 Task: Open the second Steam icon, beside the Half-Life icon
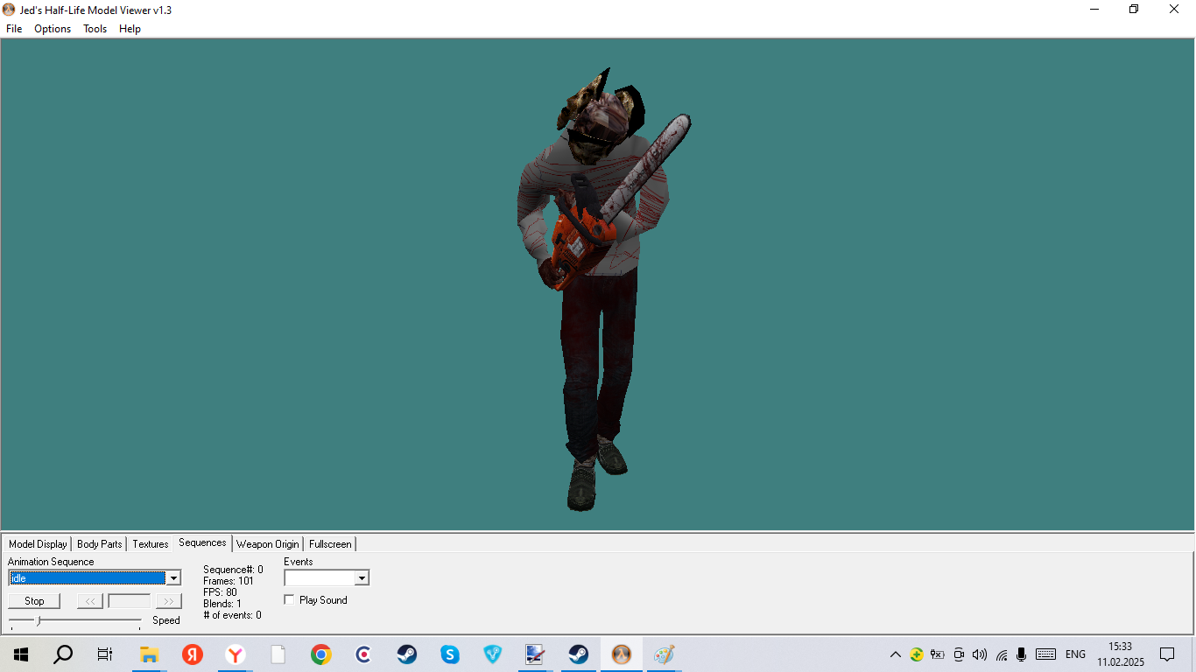pyautogui.click(x=578, y=654)
